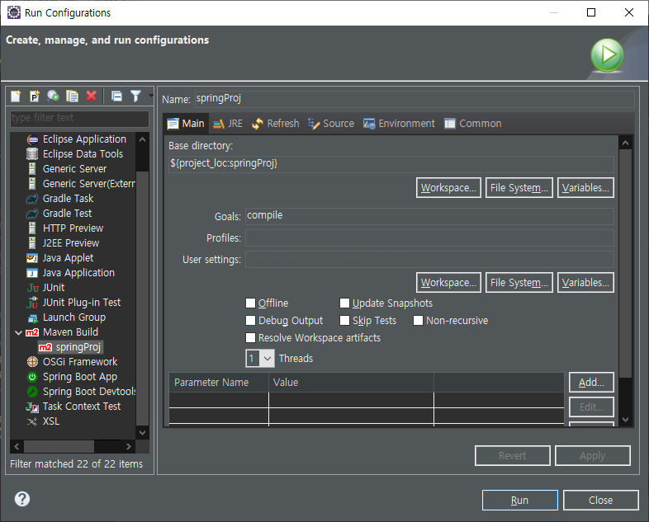The height and width of the screenshot is (522, 649).
Task: Enable Update Snapshots checkbox
Action: (x=344, y=303)
